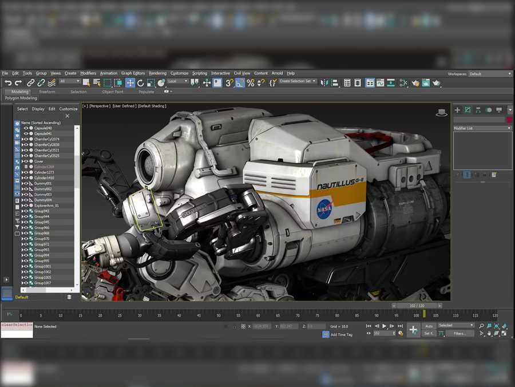Open the scene explorer Customize menu
This screenshot has height=387, width=515.
(x=68, y=109)
